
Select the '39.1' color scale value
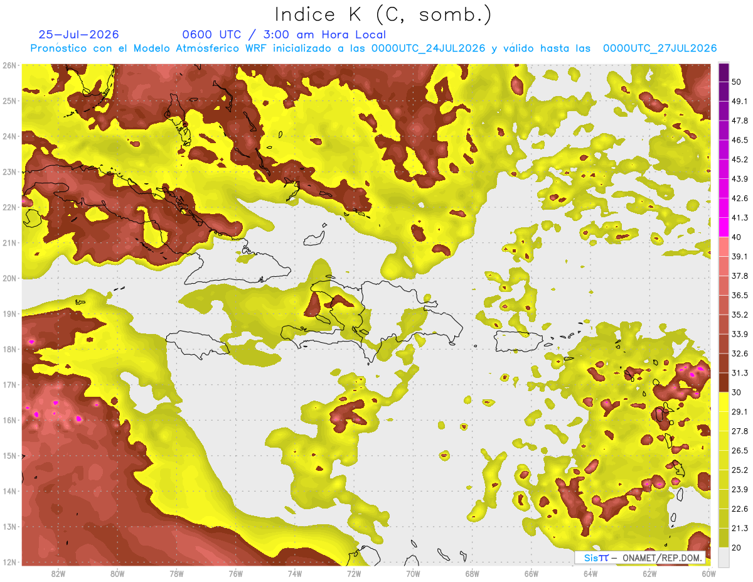pyautogui.click(x=740, y=256)
